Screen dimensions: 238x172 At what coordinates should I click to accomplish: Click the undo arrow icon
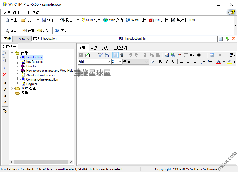click(130, 55)
